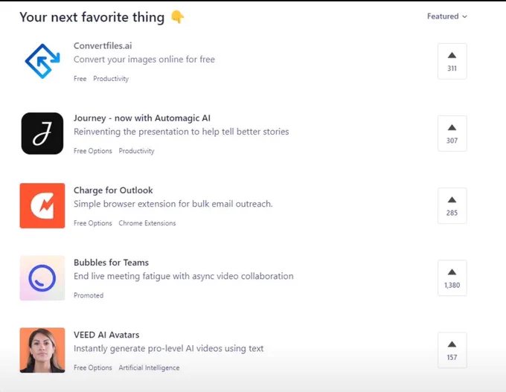Click Productivity tag under Journey

pos(136,151)
